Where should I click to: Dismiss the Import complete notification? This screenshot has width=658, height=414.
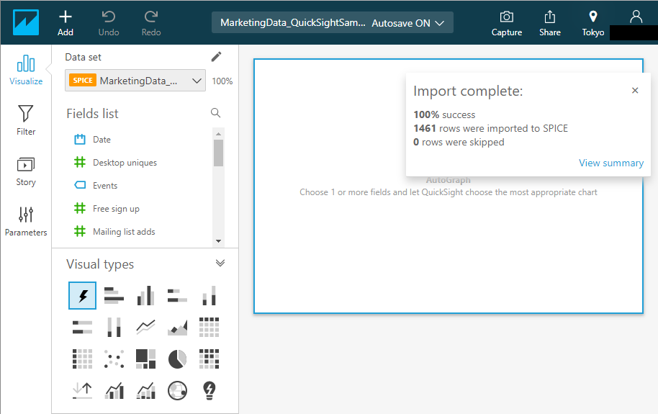[x=635, y=91]
